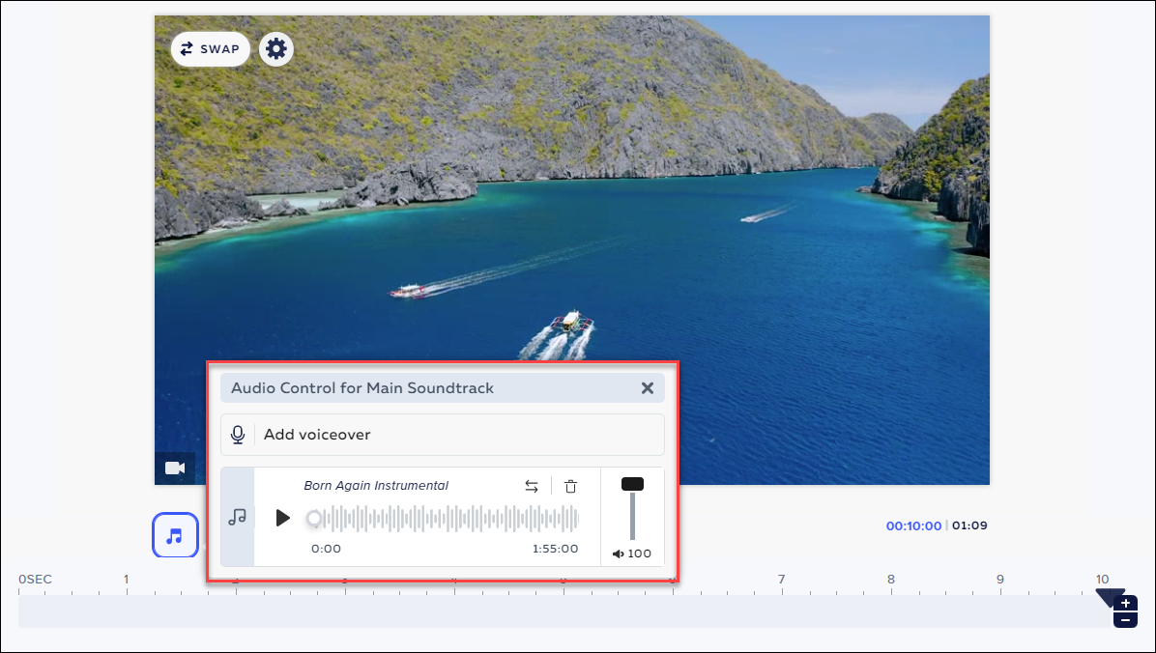The height and width of the screenshot is (653, 1156).
Task: Zoom out the timeline with minus button
Action: (1125, 619)
